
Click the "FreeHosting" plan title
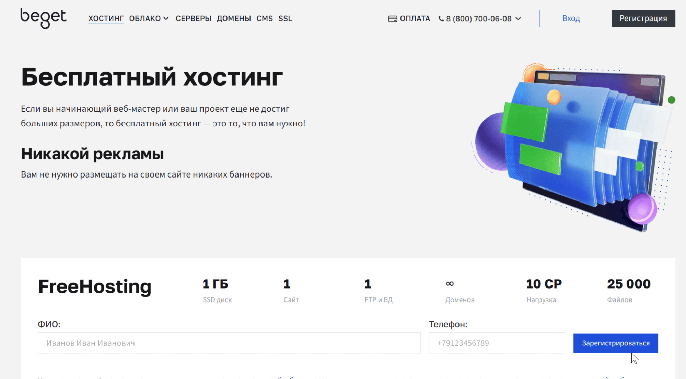pyautogui.click(x=95, y=286)
